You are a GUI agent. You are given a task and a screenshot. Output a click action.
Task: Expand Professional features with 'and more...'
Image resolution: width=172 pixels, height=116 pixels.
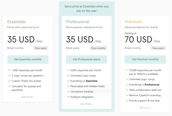87,104
